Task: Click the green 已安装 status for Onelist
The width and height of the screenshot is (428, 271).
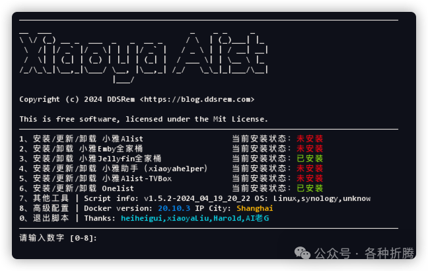Action: tap(310, 188)
